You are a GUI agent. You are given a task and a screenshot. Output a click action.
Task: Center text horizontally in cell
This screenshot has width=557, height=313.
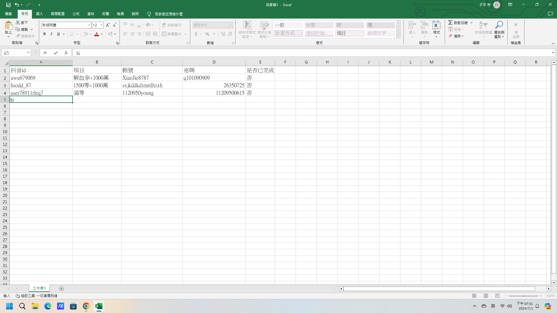(132, 34)
